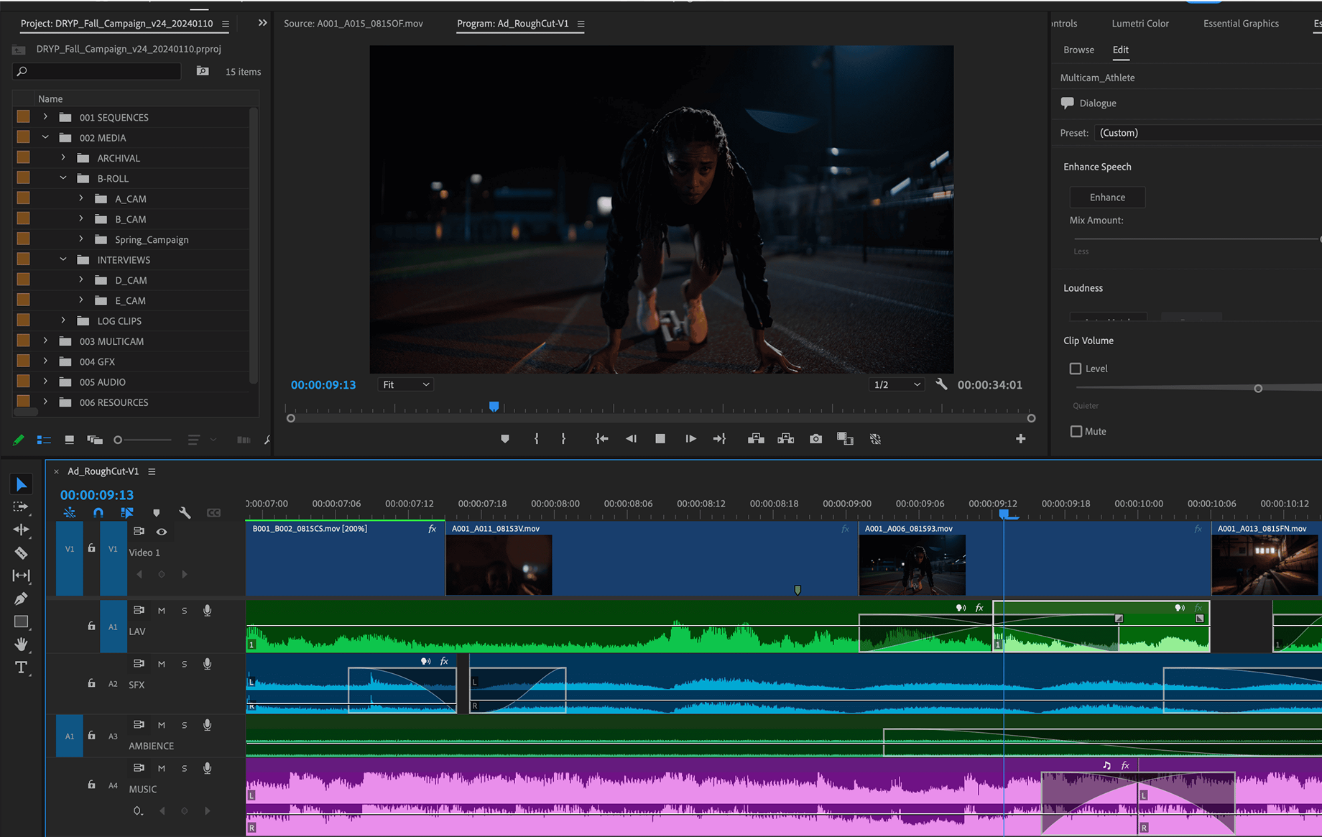Check the Mute checkbox

coord(1076,432)
